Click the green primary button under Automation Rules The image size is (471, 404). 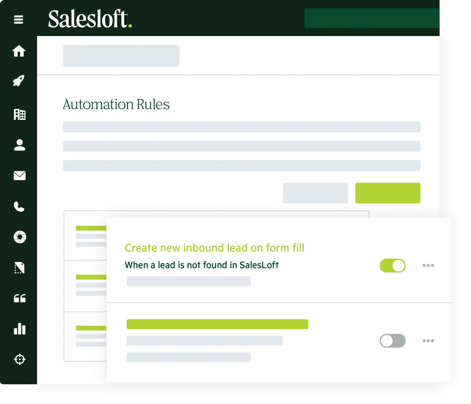pos(388,193)
